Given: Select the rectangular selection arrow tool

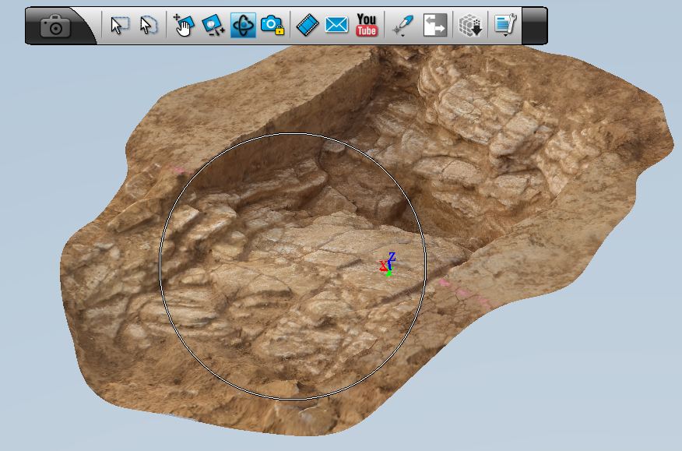Looking at the screenshot, I should (x=118, y=26).
